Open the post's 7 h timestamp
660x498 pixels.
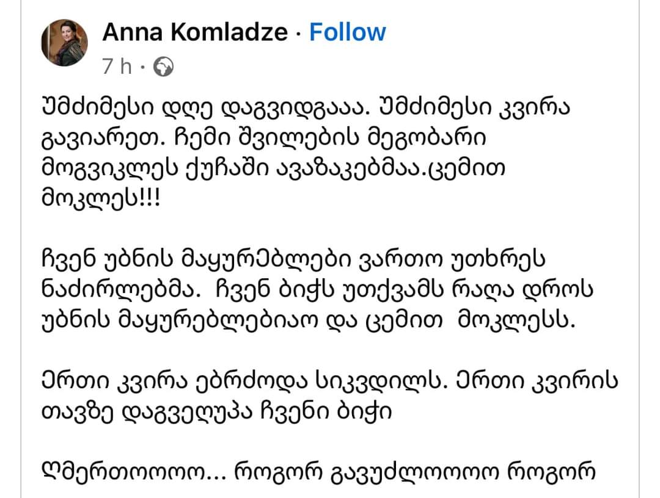click(x=117, y=66)
